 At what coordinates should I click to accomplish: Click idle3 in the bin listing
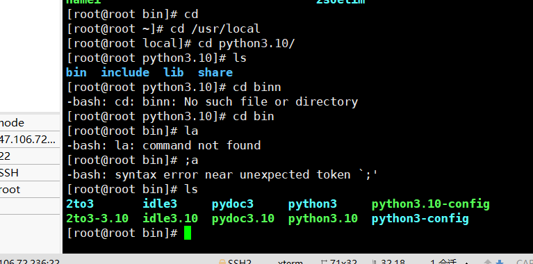(x=160, y=204)
